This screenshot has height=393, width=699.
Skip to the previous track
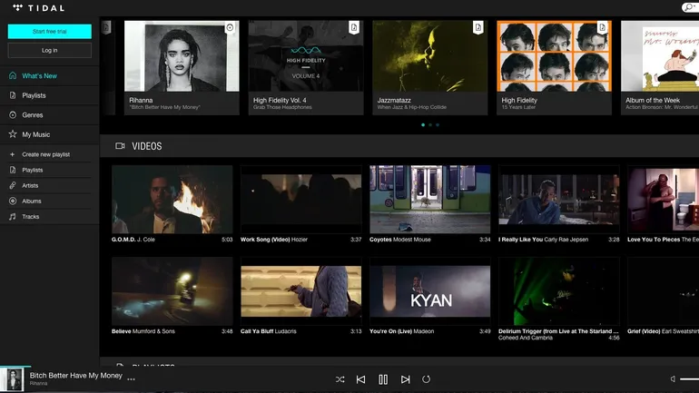tap(360, 378)
